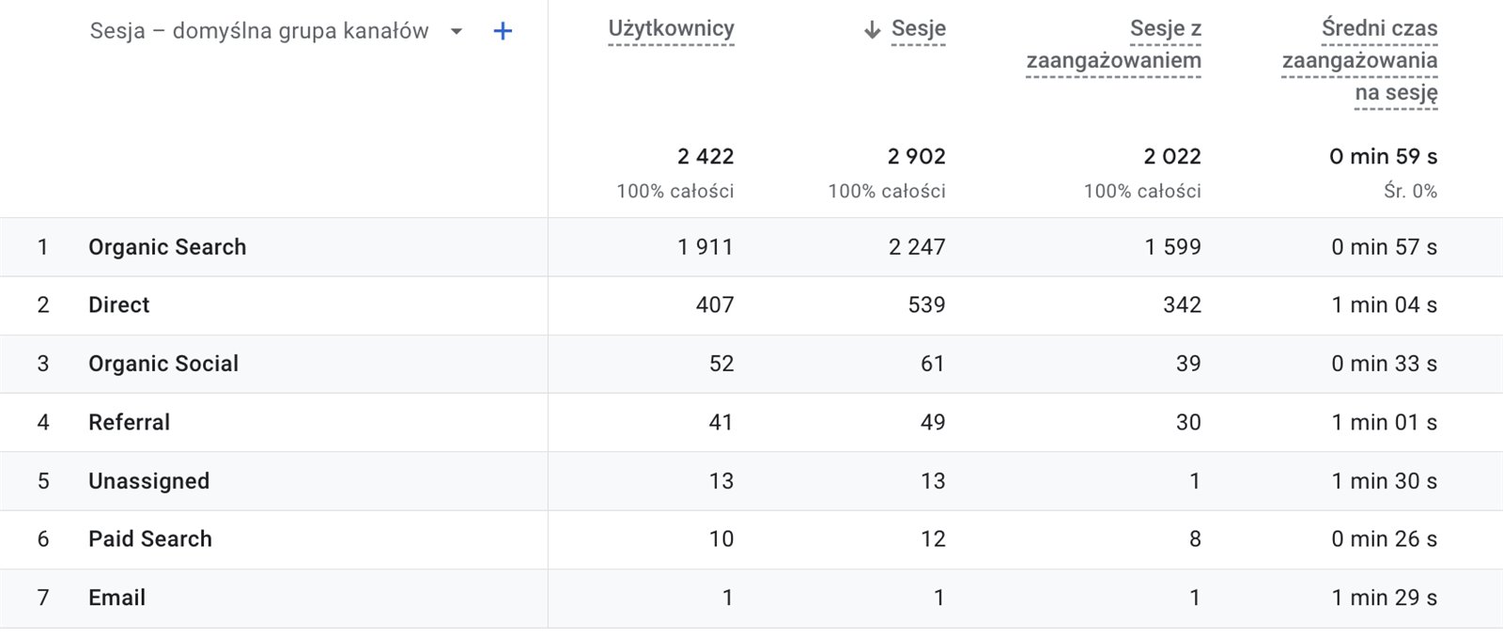Click the blue plus add-dimension icon
This screenshot has width=1503, height=639.
click(x=503, y=31)
